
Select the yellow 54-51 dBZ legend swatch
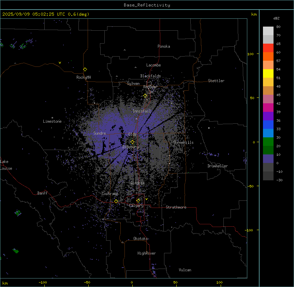click(268, 73)
